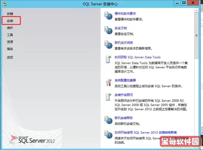The height and width of the screenshot is (150, 203).
Task: Click the globe icon next to 联机发行说明
Action: (108, 45)
